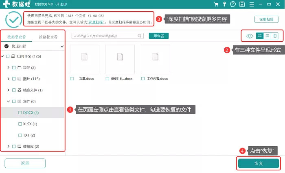The width and height of the screenshot is (285, 173).
Task: Collapse the 文件 (6) tree node
Action: point(8,101)
